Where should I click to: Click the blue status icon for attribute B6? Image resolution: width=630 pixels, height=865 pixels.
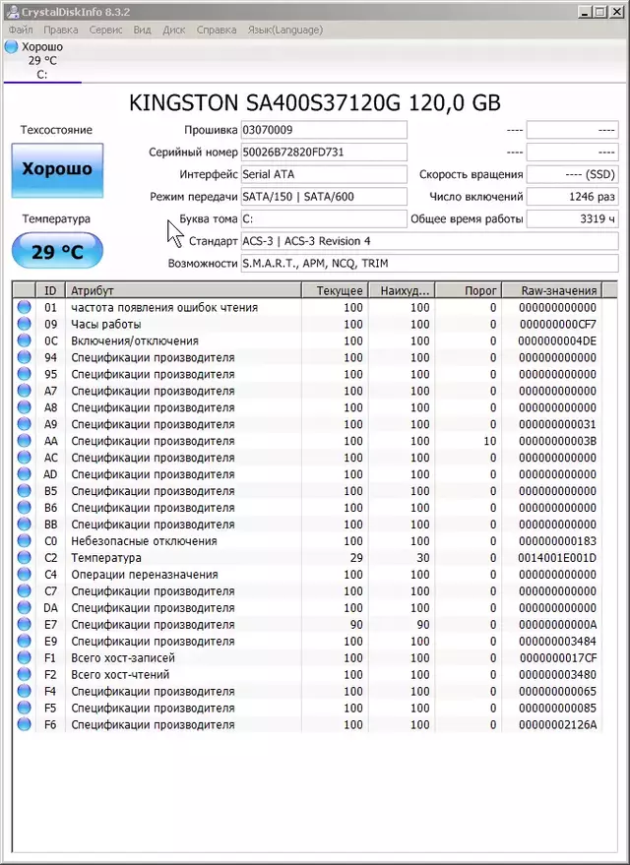pyautogui.click(x=24, y=507)
